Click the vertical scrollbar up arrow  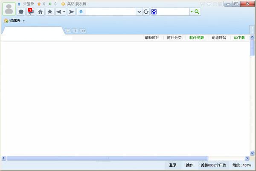252,38
